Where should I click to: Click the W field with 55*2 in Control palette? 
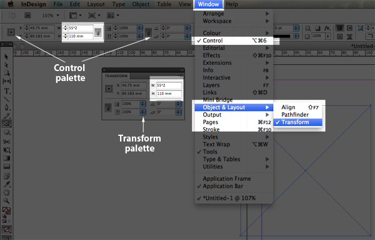81,28
